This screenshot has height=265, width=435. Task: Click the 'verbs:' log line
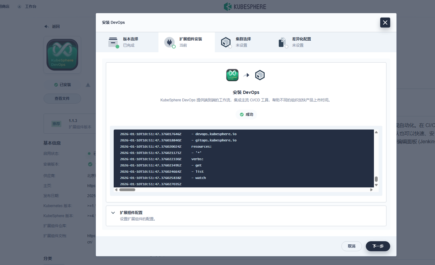[x=197, y=159]
